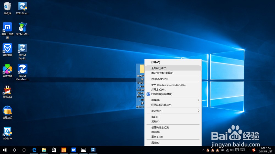Open the Windows Store taskbar icon
This screenshot has width=275, height=154.
tap(54, 150)
